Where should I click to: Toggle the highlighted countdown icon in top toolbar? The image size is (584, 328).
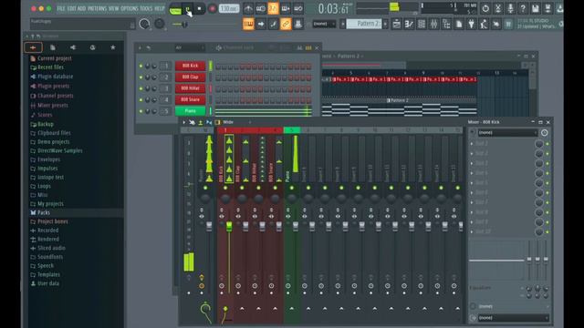click(274, 8)
